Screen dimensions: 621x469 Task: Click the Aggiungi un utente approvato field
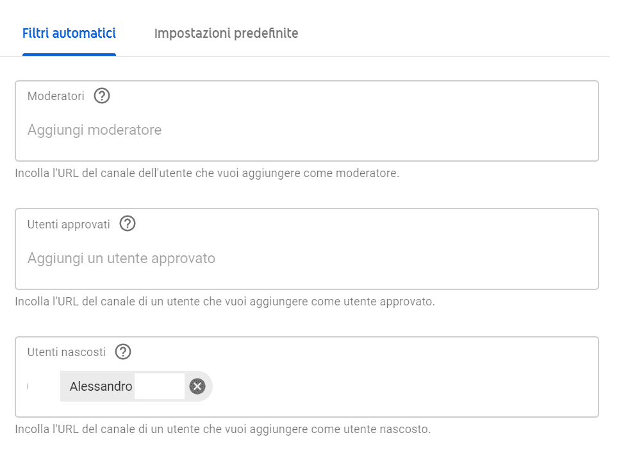tap(256, 259)
